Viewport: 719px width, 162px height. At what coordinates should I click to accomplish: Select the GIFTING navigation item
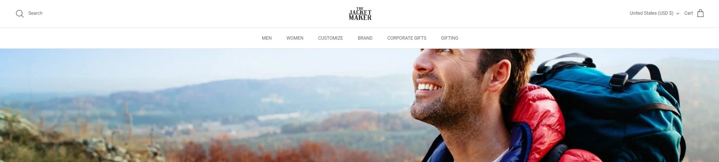click(x=450, y=38)
